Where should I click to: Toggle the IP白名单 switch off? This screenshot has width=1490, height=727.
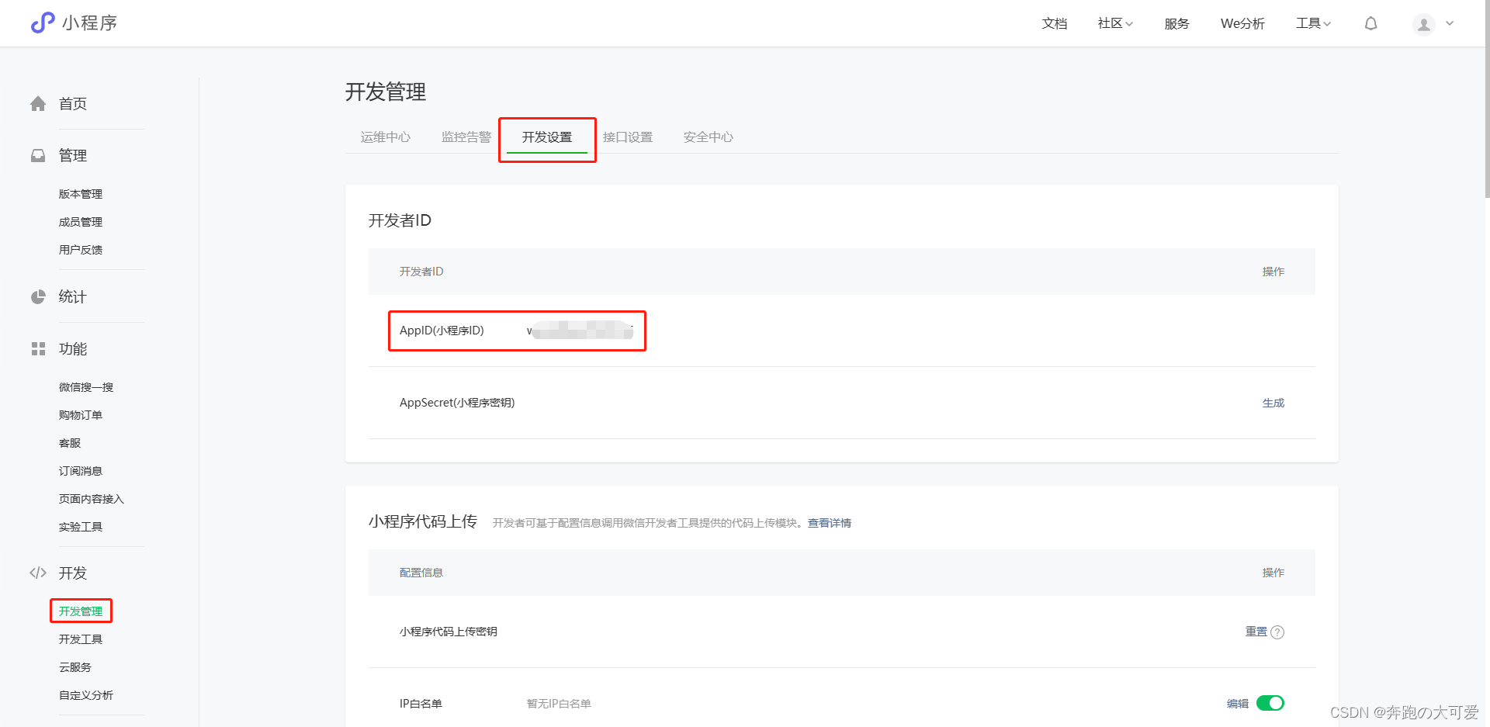coord(1270,703)
